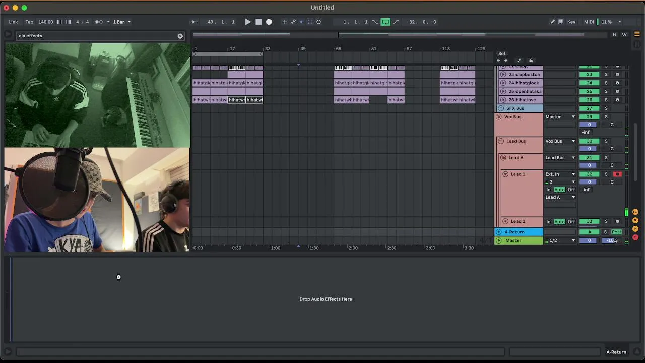The image size is (645, 363).
Task: Toggle the Computer MIDI Keyboard icon
Action: 561,22
